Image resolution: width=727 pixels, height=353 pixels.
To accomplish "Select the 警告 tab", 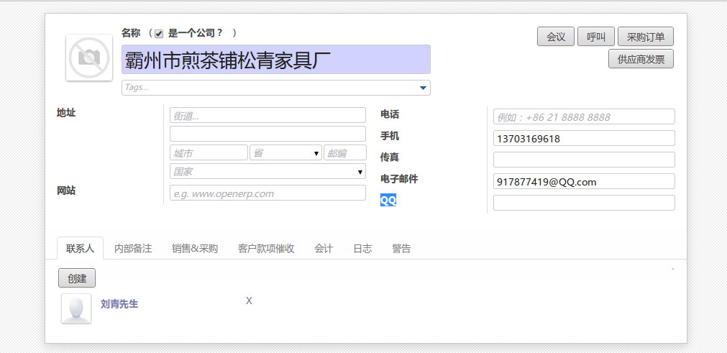I will [x=401, y=248].
